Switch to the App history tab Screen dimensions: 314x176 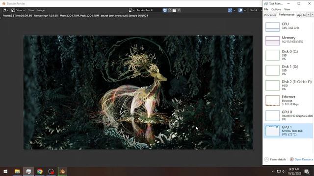coord(301,15)
